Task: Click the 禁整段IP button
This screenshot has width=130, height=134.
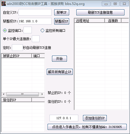Action: [x=62, y=21]
